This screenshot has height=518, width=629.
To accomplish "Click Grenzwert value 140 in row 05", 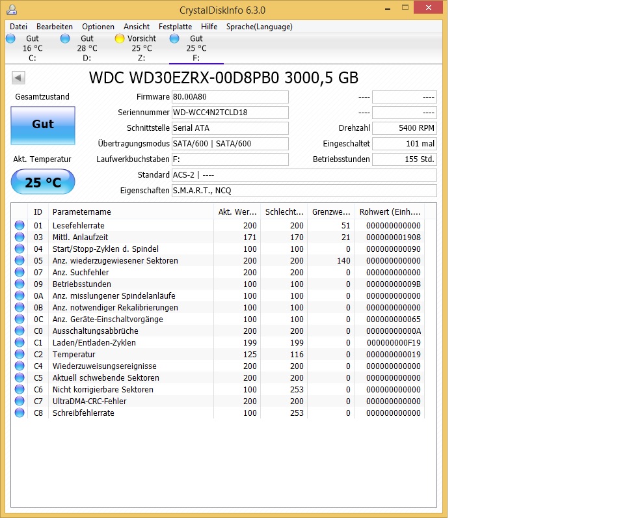I will (343, 261).
